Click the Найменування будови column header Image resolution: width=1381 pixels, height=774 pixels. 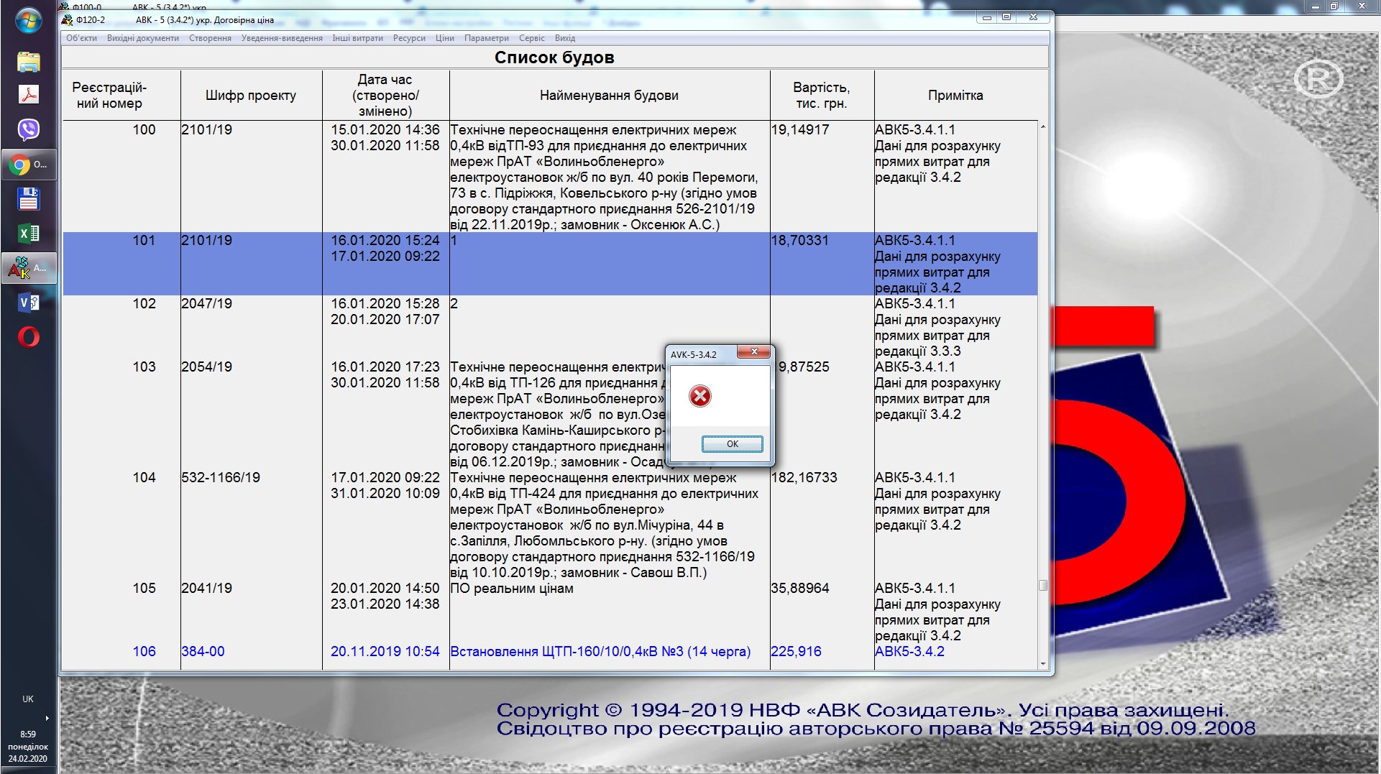click(x=609, y=95)
